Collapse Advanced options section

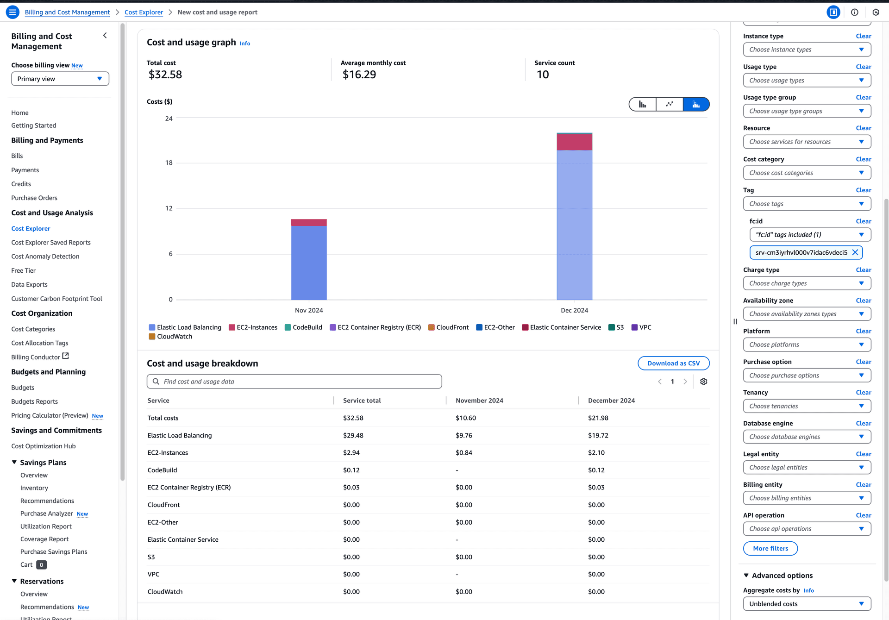point(746,575)
